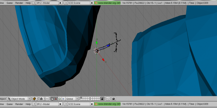Open the Game menu in top header

pos(9,3)
